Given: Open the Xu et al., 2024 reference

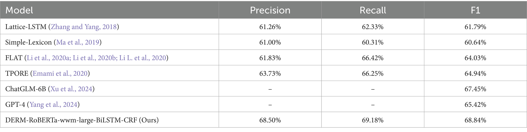Looking at the screenshot, I should [71, 89].
